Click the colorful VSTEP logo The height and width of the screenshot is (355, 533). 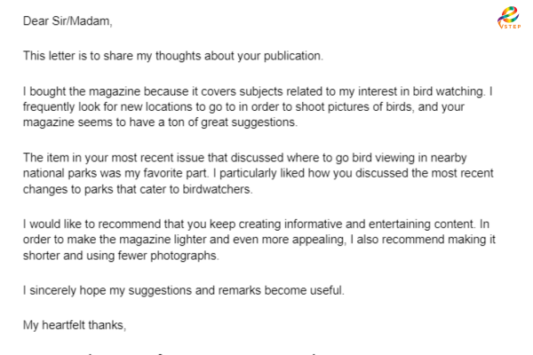coord(509,18)
